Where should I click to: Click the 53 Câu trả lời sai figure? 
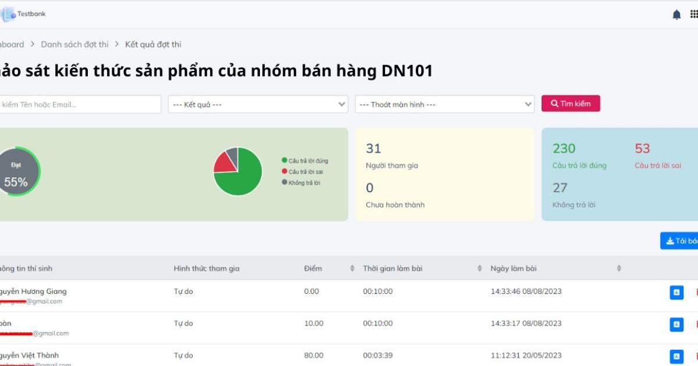click(642, 149)
